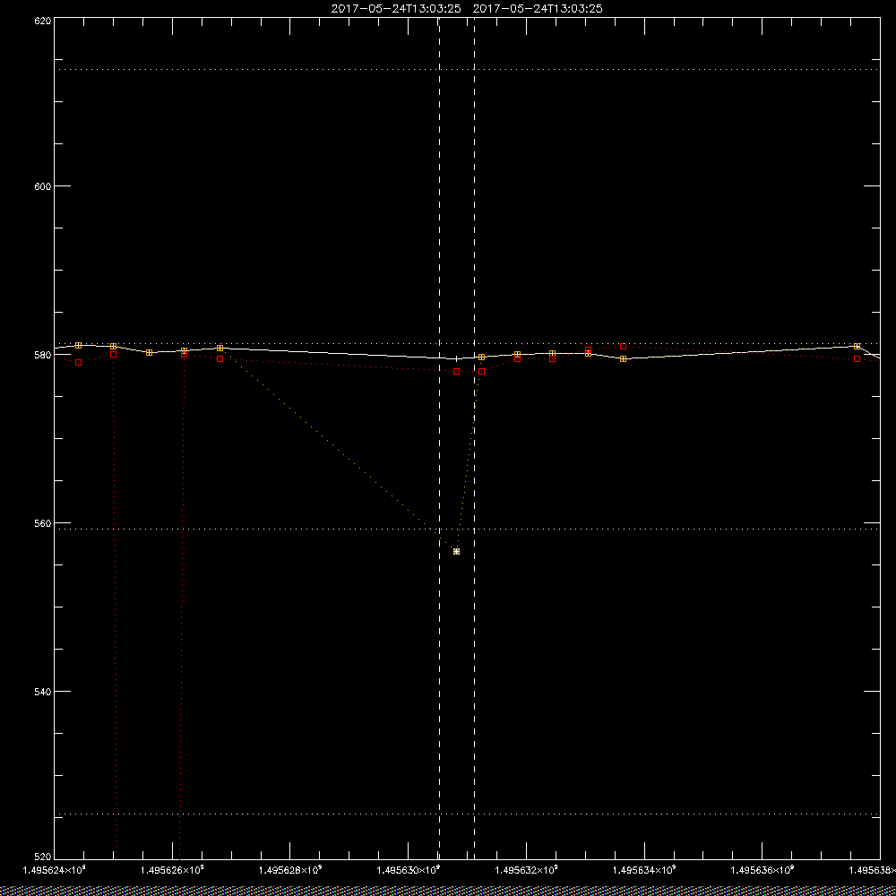Click the y-axis label 600
The height and width of the screenshot is (896, 896).
tap(43, 186)
